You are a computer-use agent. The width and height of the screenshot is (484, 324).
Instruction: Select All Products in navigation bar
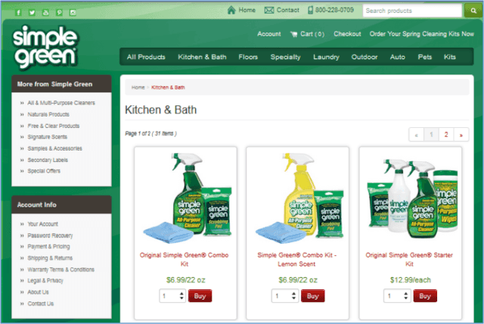[146, 57]
